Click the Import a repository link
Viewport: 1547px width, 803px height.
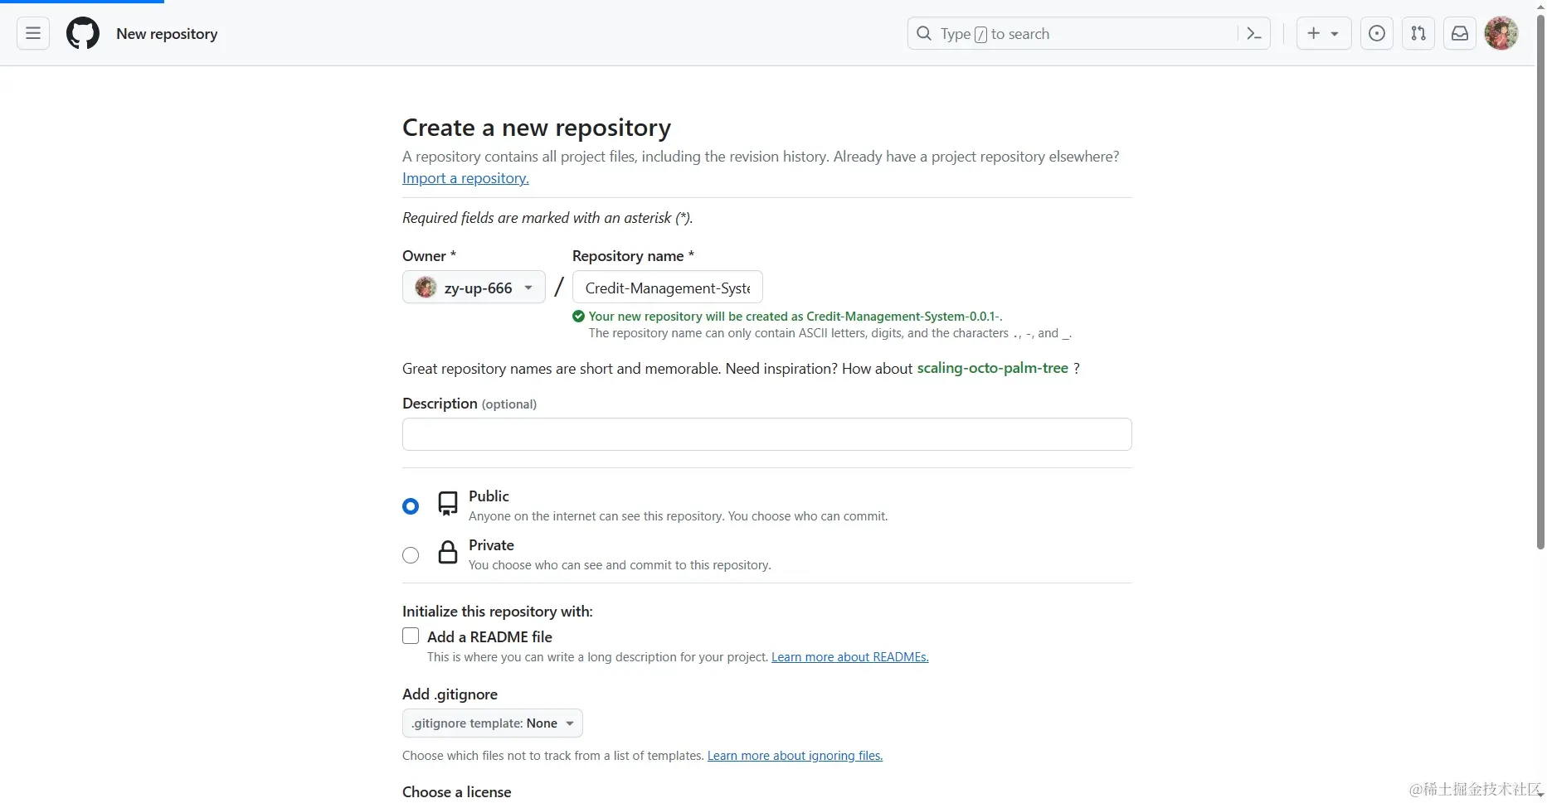coord(465,178)
